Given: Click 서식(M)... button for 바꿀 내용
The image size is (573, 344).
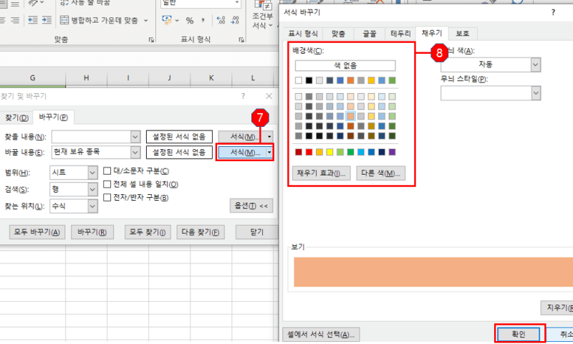Looking at the screenshot, I should click(242, 152).
